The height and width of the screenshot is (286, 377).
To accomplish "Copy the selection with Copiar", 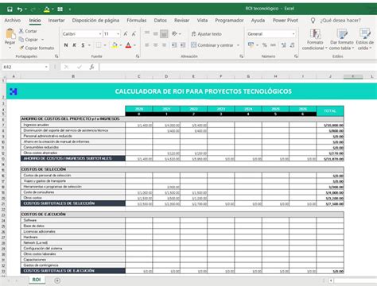I will [29, 40].
